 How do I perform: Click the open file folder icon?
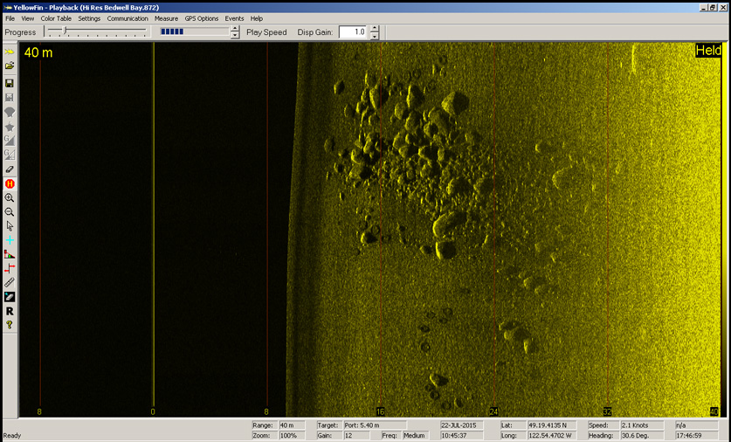point(10,66)
